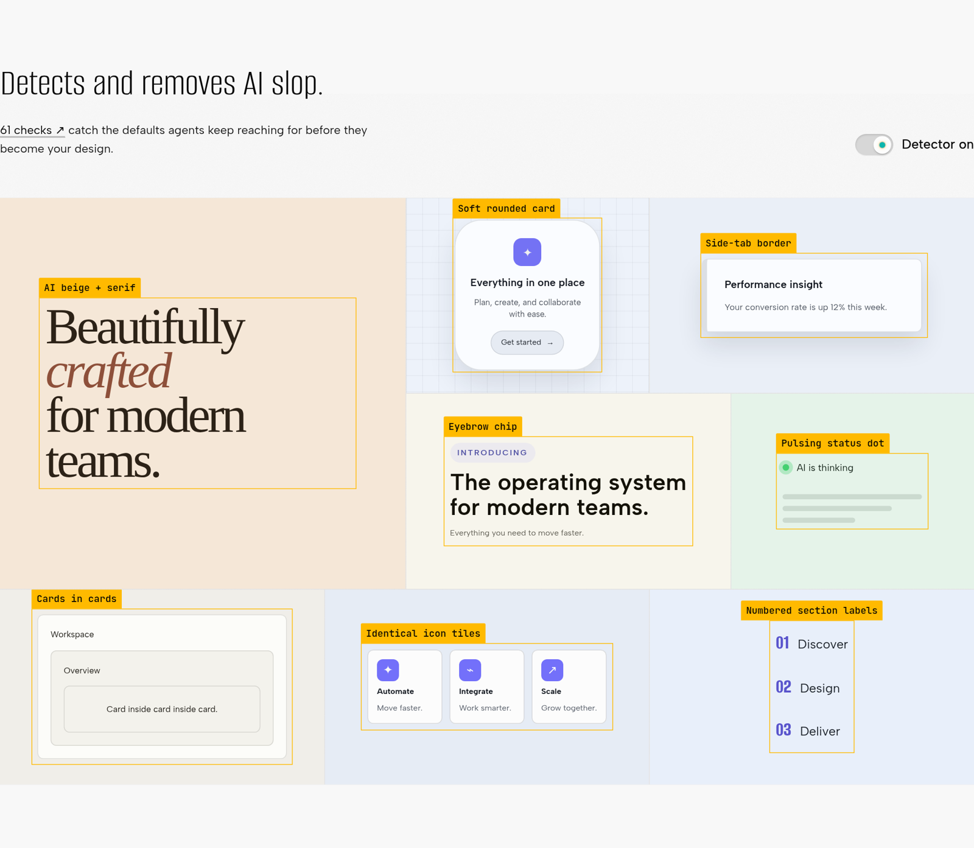Click the INTRODUCING eyebrow chip
This screenshot has height=848, width=974.
click(x=492, y=453)
